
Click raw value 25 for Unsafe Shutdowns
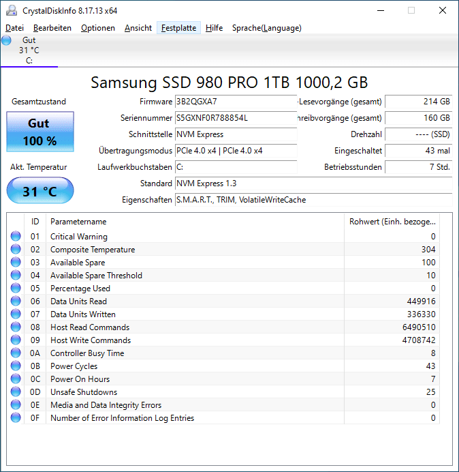(431, 392)
